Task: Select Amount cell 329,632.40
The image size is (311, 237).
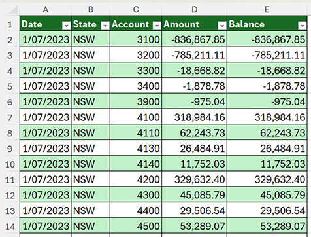Action: coord(194,179)
